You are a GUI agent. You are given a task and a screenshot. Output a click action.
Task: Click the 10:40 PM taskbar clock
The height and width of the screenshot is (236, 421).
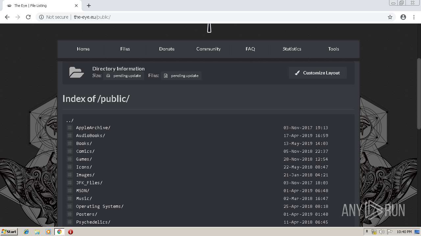tap(404, 232)
